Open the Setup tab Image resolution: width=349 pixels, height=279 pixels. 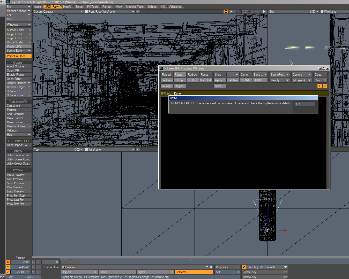tap(79, 7)
